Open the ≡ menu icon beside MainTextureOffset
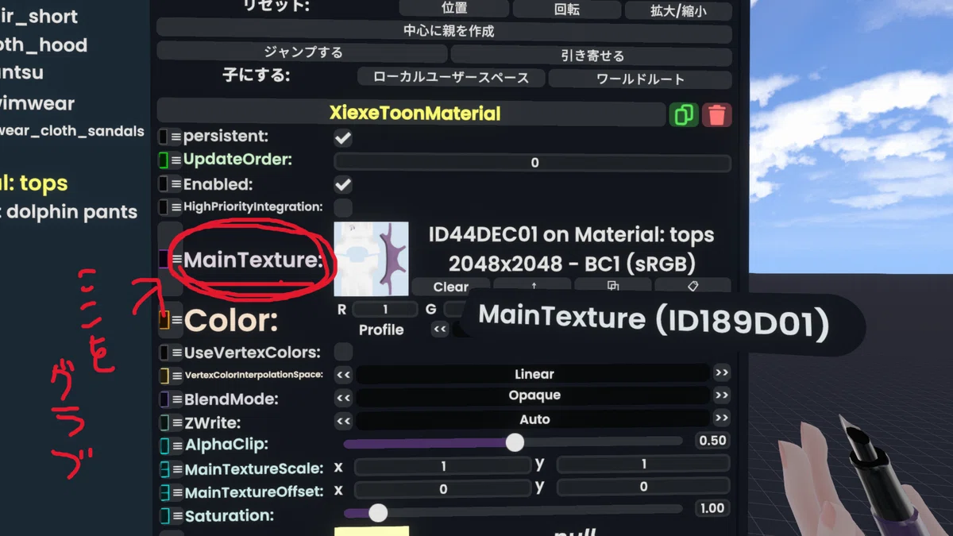The height and width of the screenshot is (536, 953). click(176, 492)
